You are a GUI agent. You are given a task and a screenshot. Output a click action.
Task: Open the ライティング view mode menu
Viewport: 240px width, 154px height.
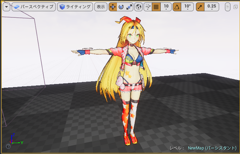point(75,7)
